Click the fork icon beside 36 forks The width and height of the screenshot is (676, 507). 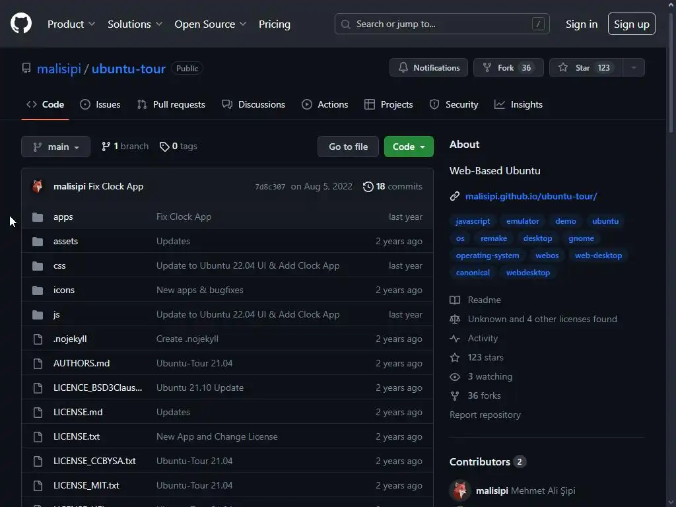[455, 396]
